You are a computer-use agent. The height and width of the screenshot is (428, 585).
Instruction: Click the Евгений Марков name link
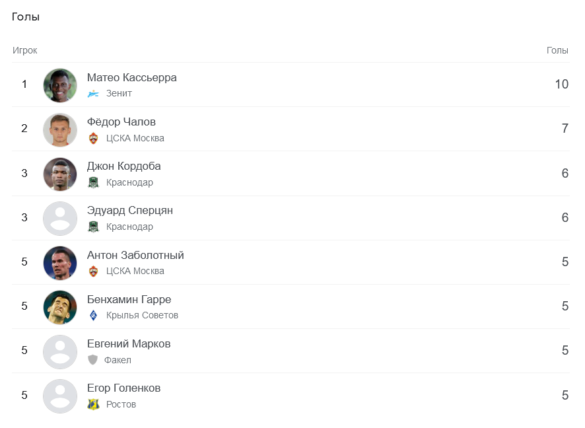point(129,343)
